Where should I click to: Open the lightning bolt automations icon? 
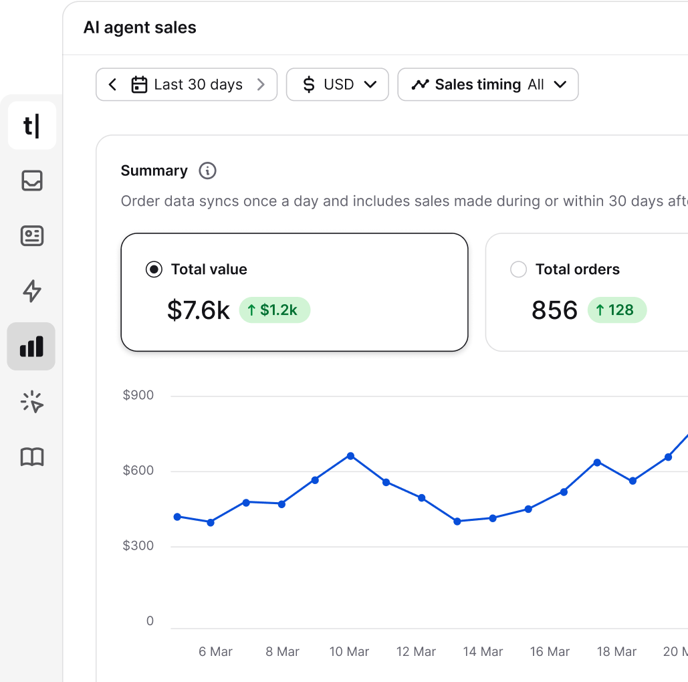[31, 292]
